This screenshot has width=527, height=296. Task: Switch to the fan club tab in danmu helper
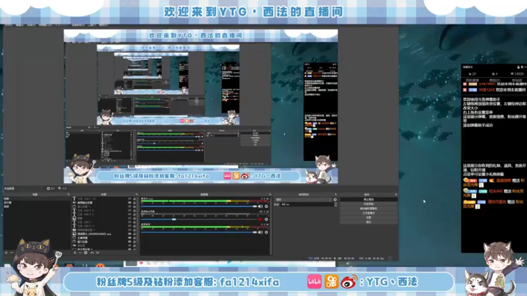tap(517, 80)
